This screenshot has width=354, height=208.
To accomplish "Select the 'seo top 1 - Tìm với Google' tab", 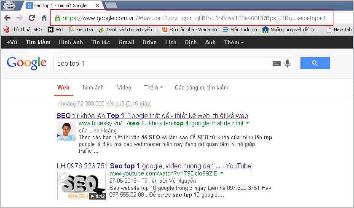I will tap(60, 5).
